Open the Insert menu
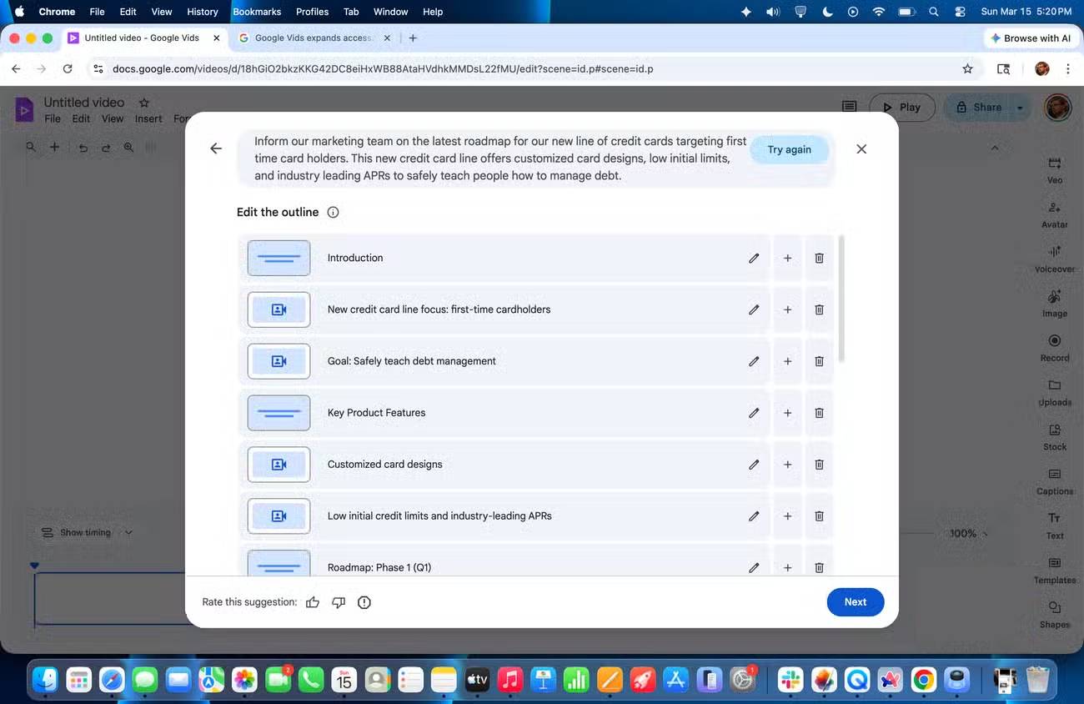 click(148, 118)
